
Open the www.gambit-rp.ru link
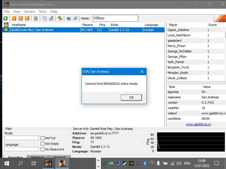[198, 124]
